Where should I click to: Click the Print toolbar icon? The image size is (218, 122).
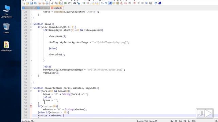click(47, 3)
